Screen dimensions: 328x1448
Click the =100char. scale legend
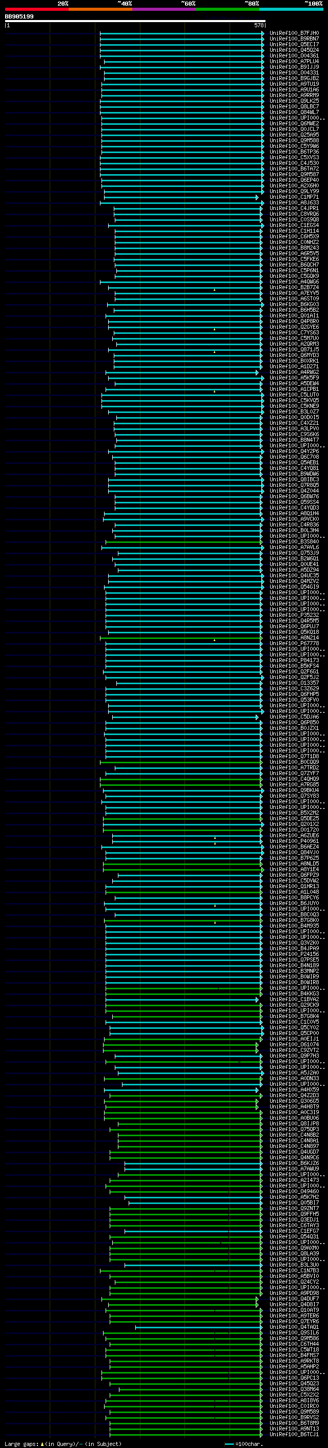[243, 1443]
